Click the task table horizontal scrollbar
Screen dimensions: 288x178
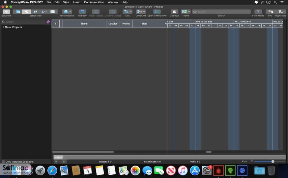point(83,152)
